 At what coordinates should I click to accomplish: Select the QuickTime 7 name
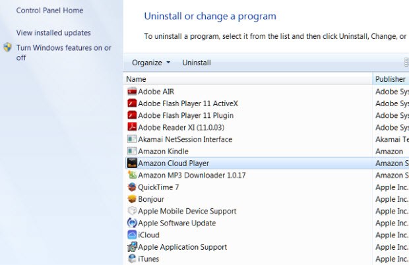pyautogui.click(x=158, y=187)
